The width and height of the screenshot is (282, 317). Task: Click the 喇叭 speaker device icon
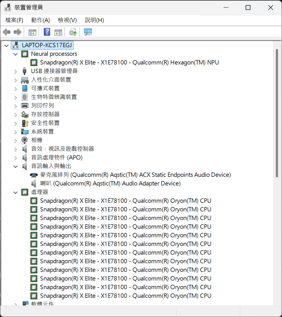[34, 184]
